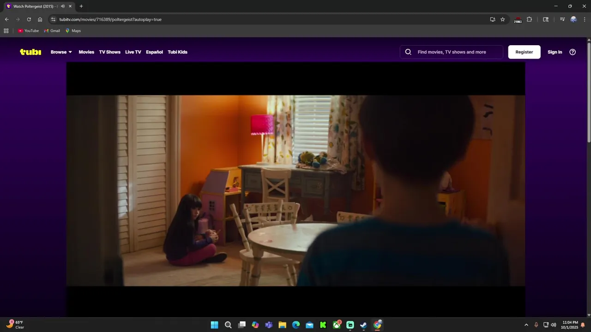
Task: Close the Watch Poltergeist tab
Action: pos(70,6)
